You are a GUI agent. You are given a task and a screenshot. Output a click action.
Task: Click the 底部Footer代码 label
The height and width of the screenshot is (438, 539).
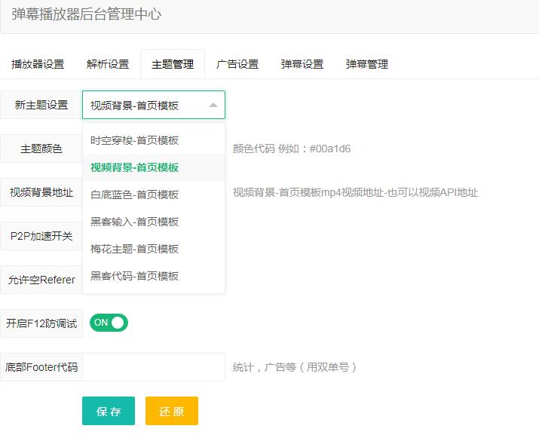[x=41, y=367]
